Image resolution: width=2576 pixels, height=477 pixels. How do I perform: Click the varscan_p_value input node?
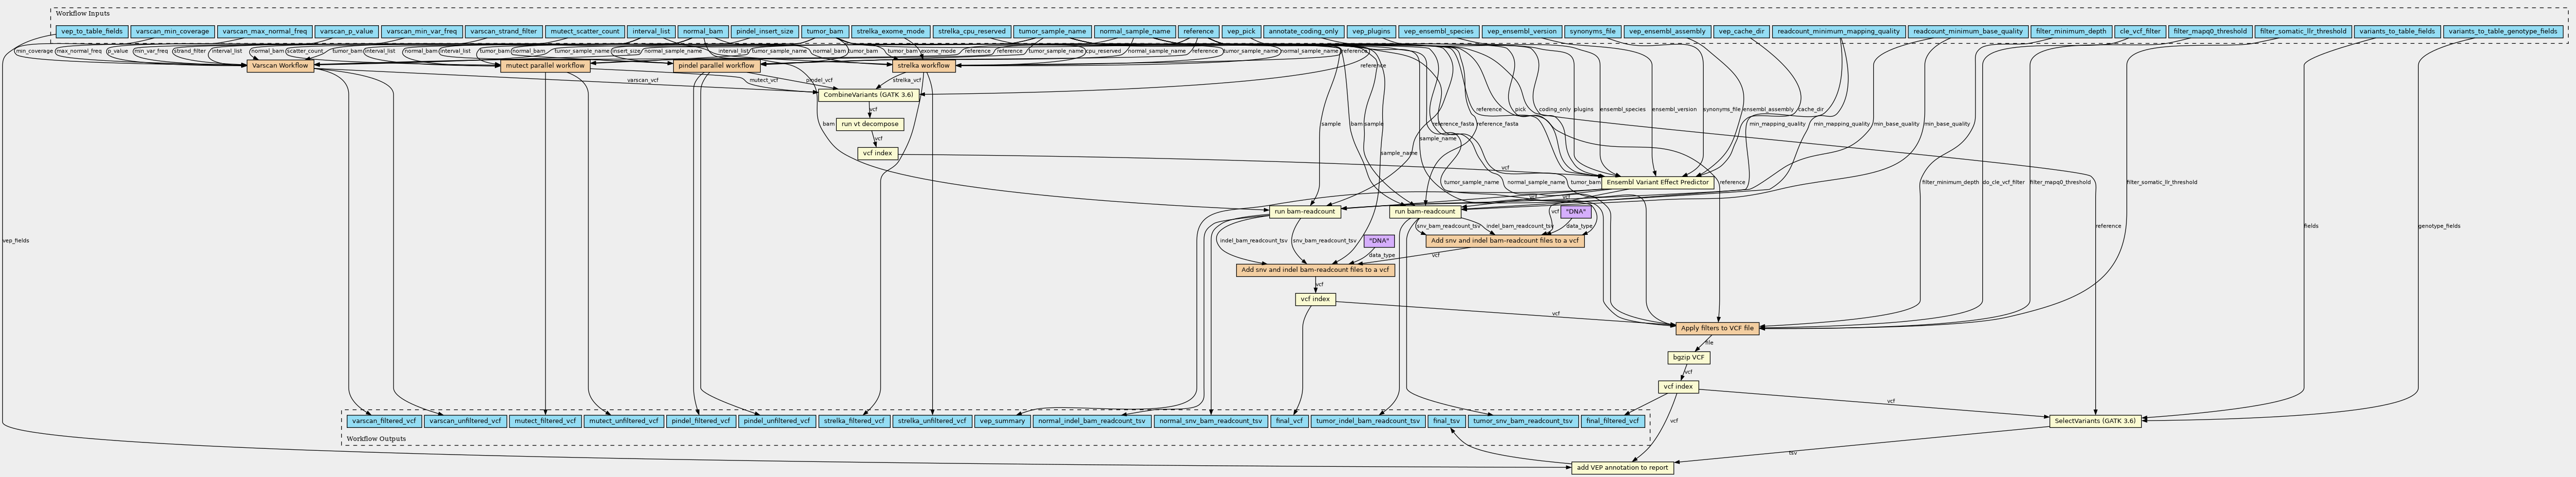click(x=346, y=32)
